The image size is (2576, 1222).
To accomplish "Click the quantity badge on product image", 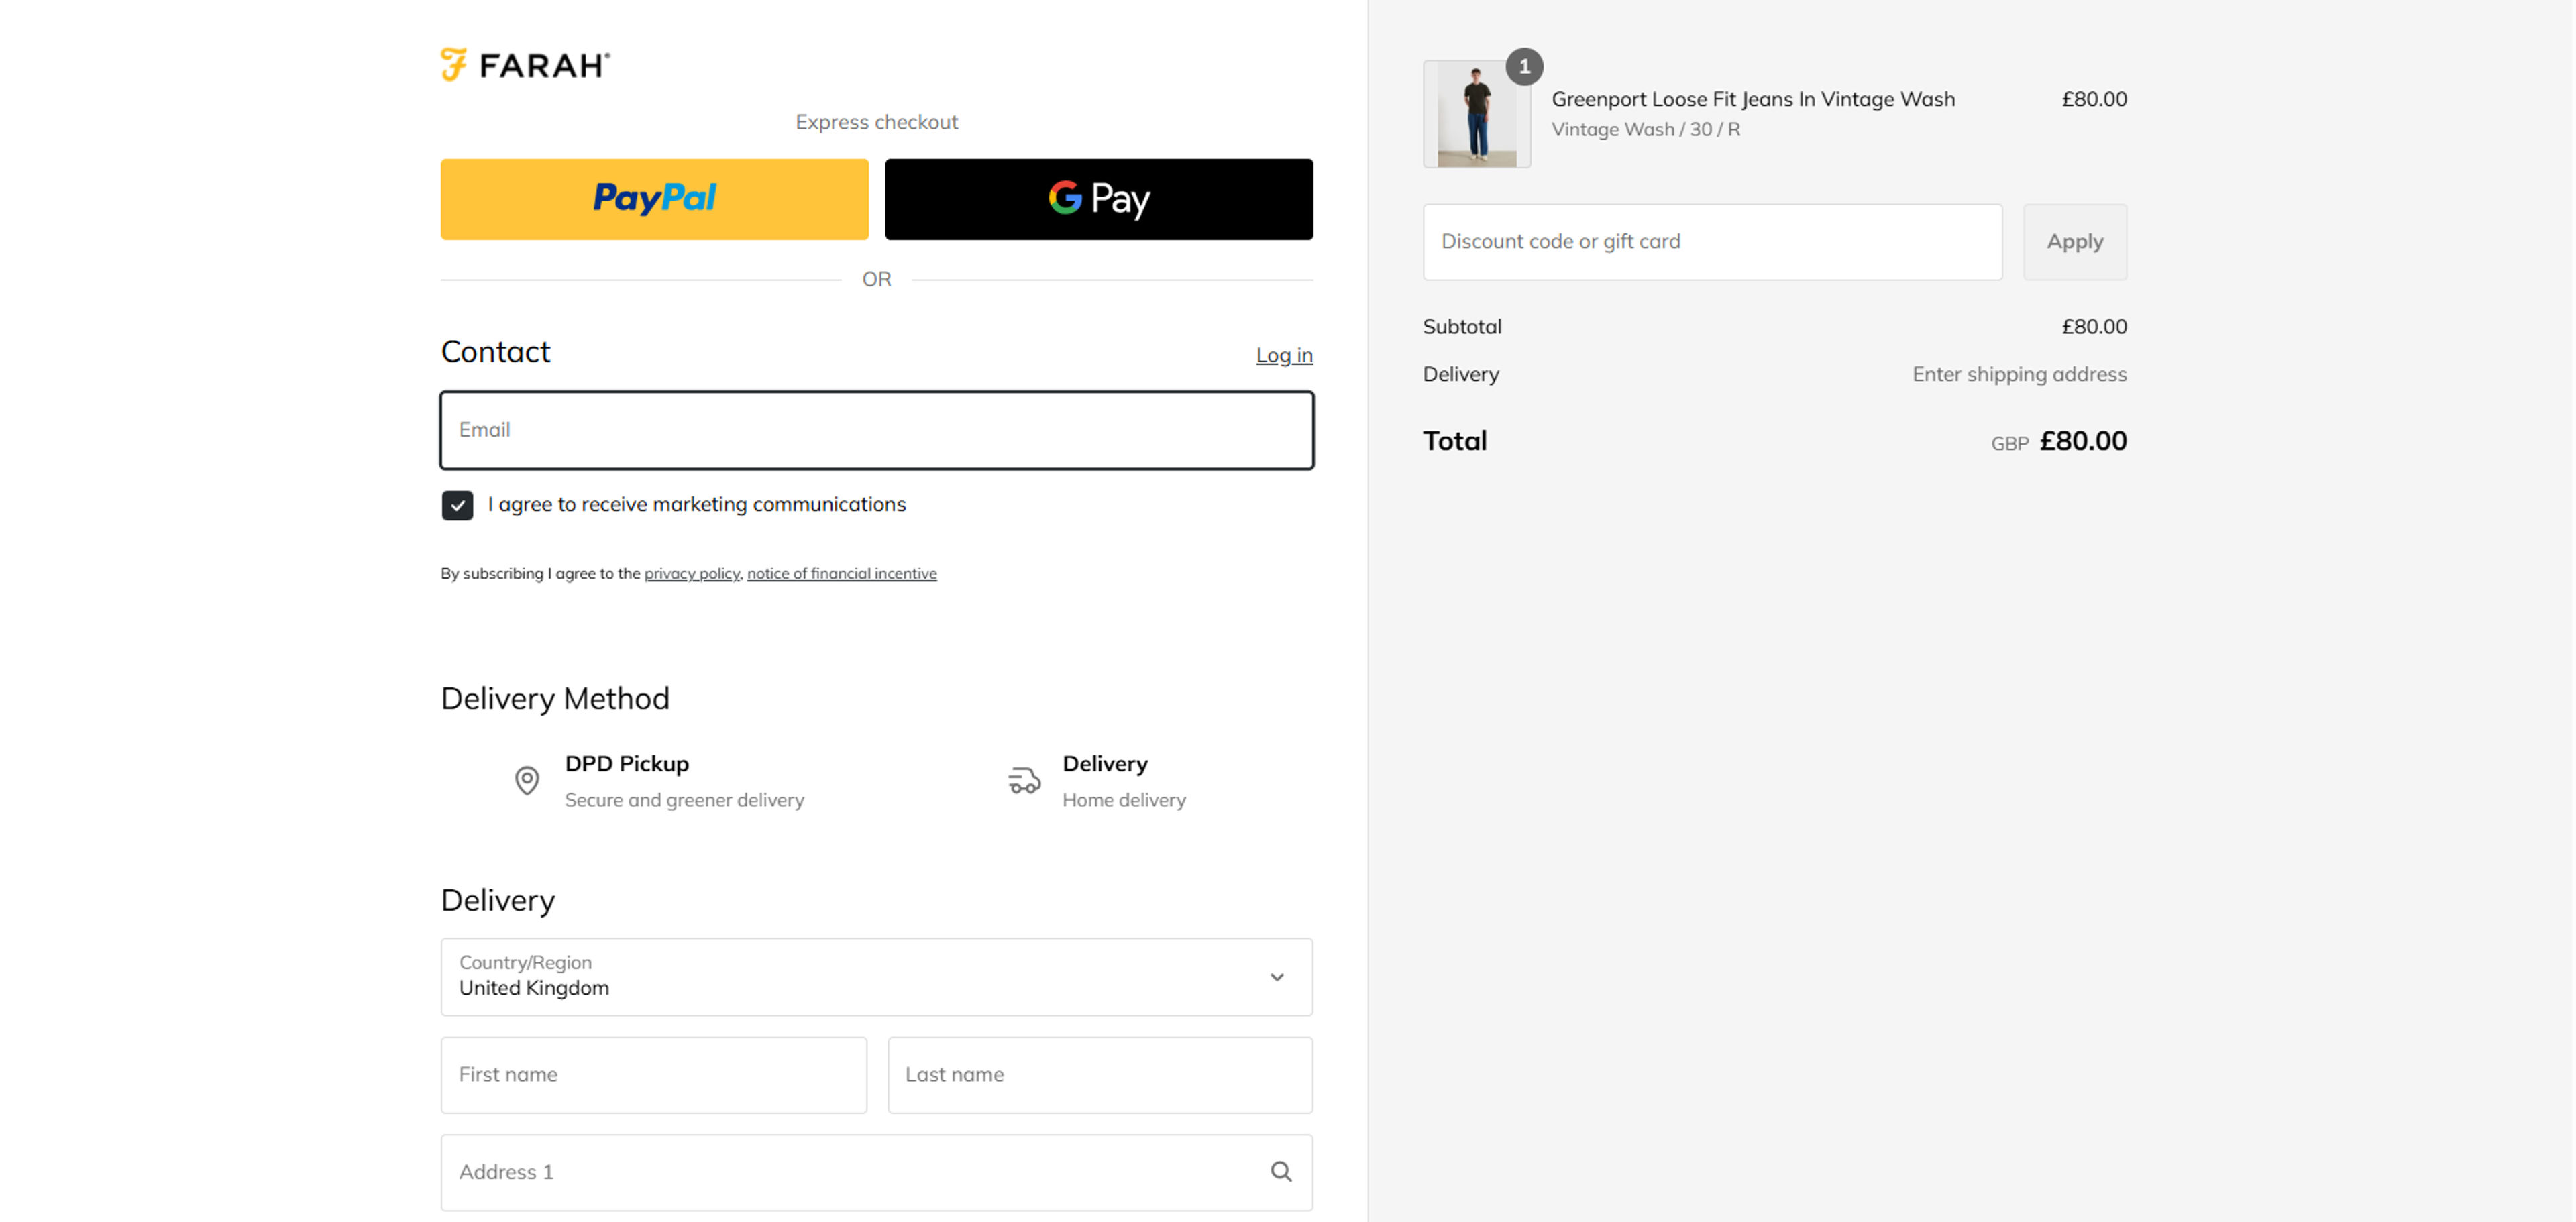I will click(1524, 67).
